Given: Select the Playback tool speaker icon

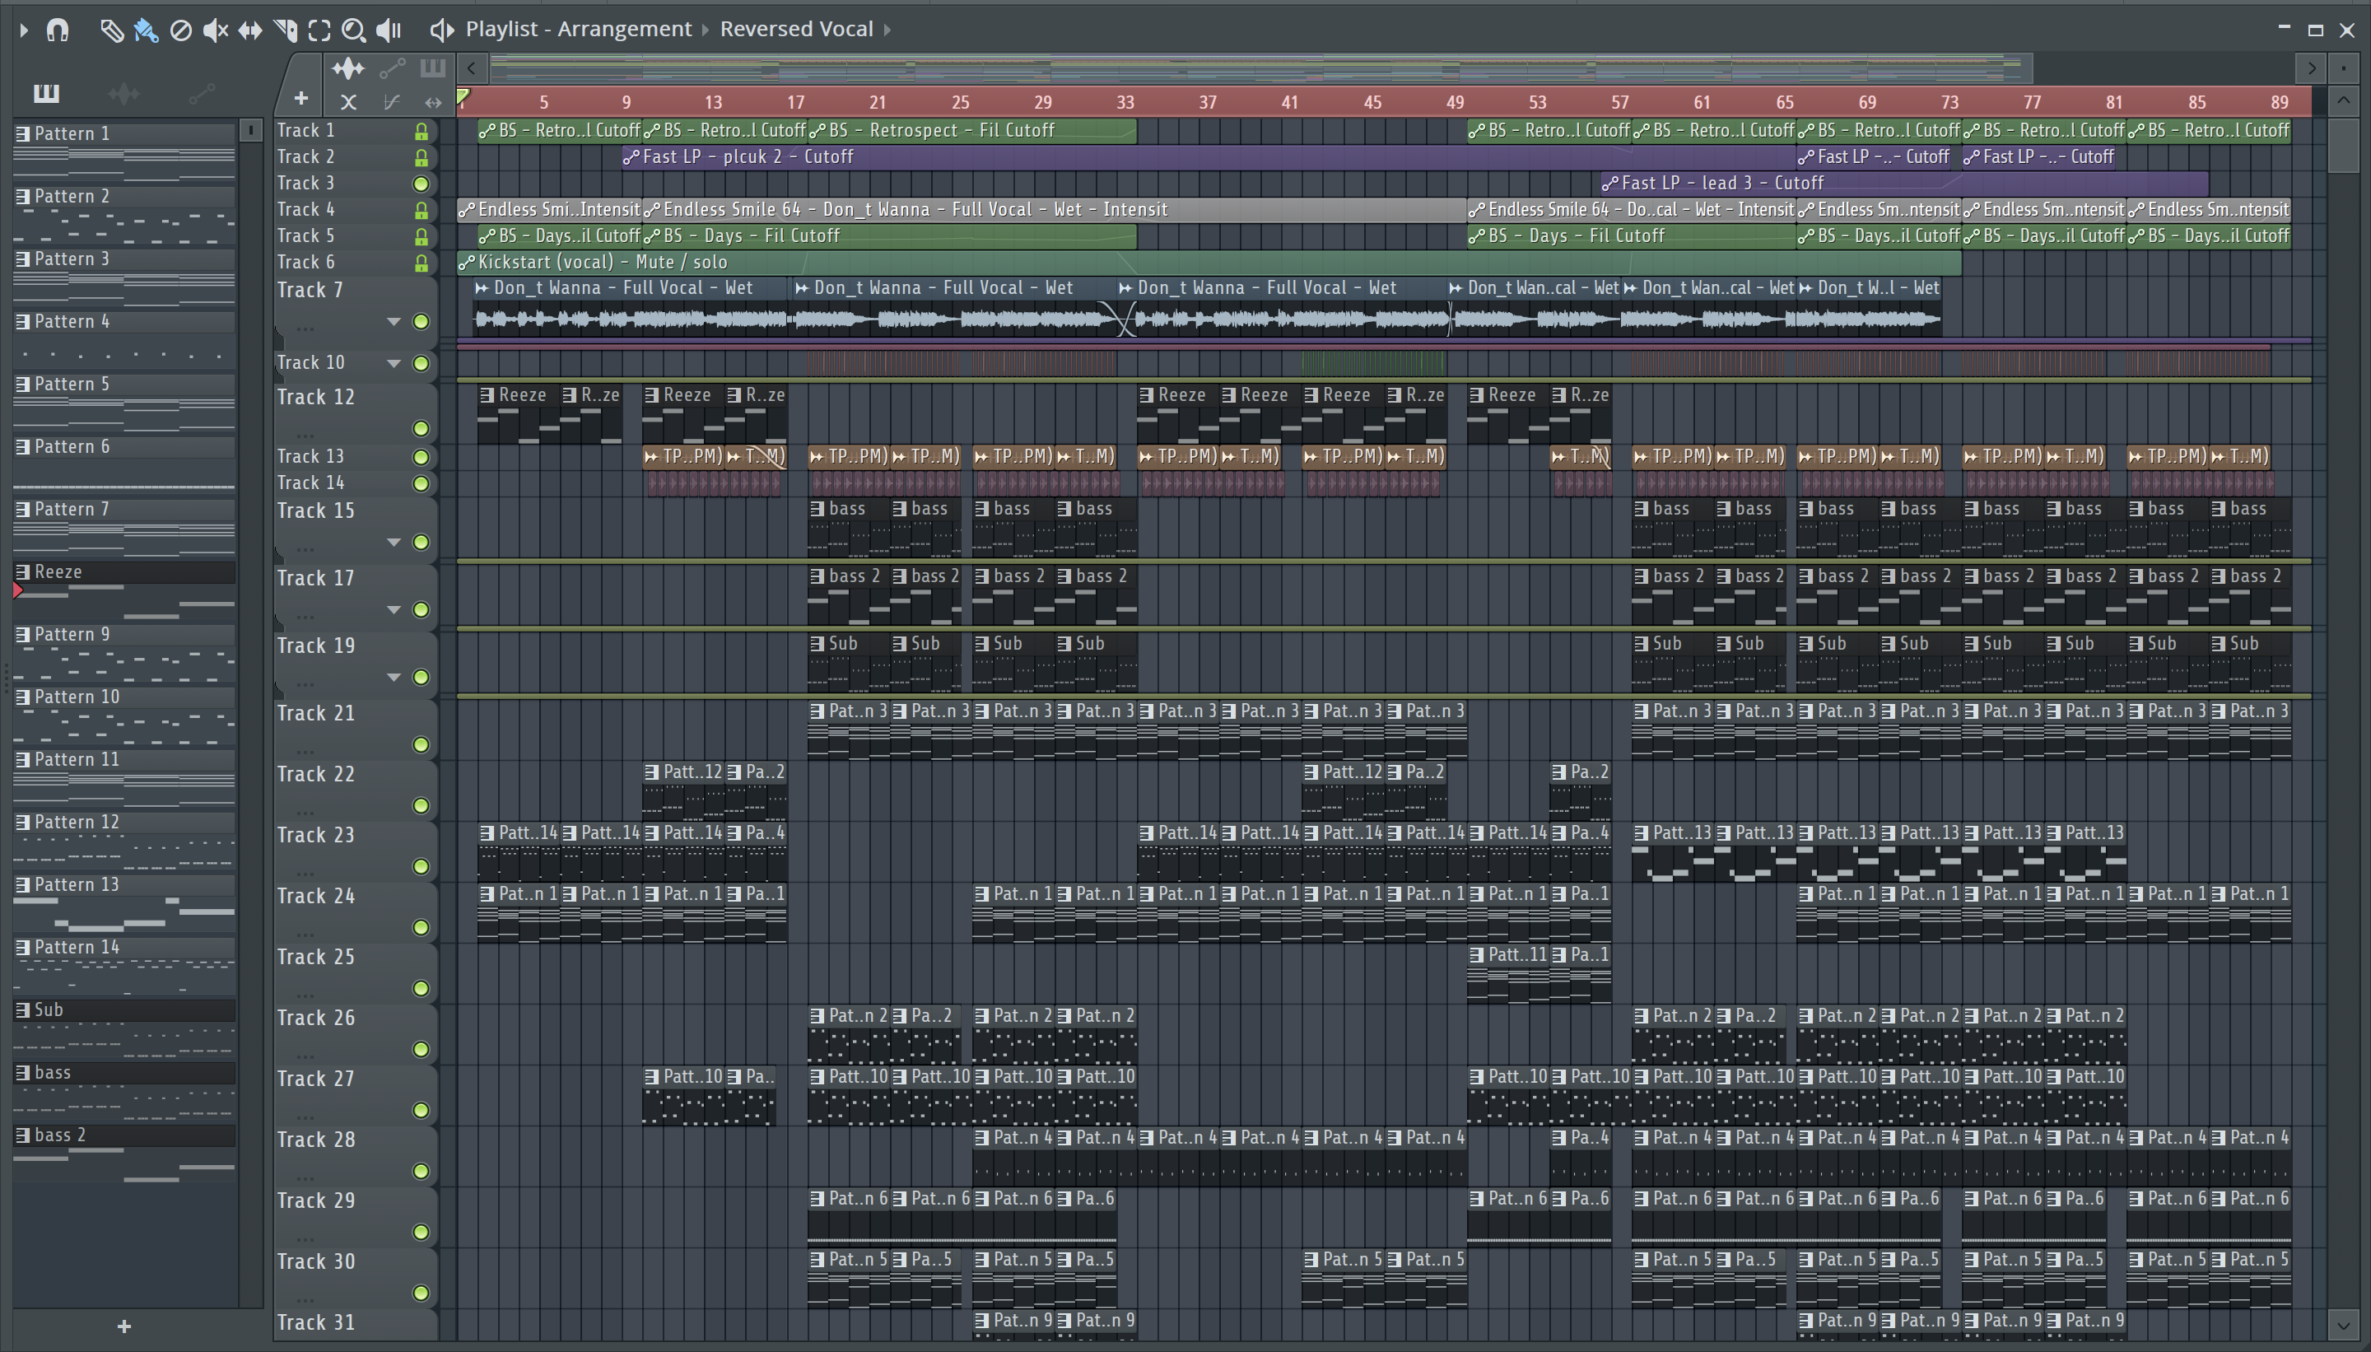Looking at the screenshot, I should [x=389, y=30].
